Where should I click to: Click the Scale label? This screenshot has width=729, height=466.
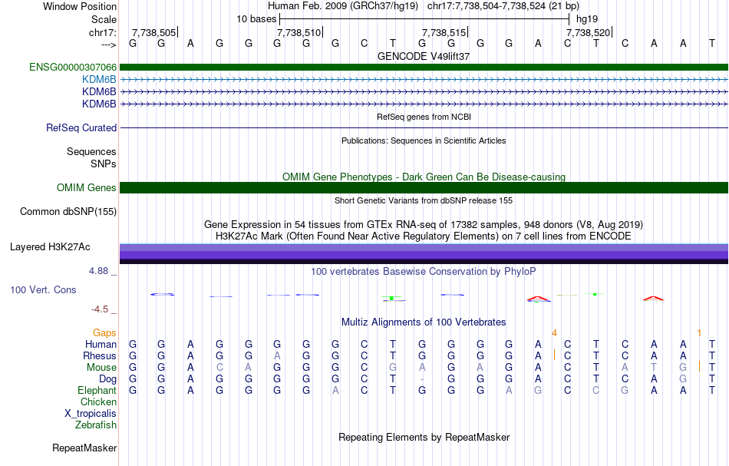coord(104,19)
